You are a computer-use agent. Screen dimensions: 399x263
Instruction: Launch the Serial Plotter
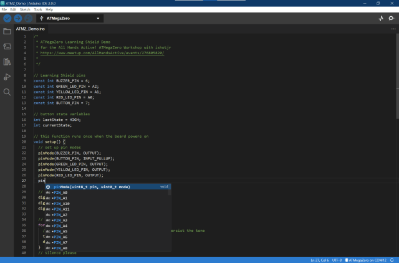point(381,19)
